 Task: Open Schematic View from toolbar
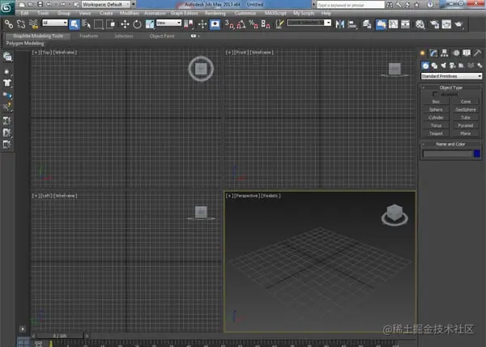(x=406, y=24)
